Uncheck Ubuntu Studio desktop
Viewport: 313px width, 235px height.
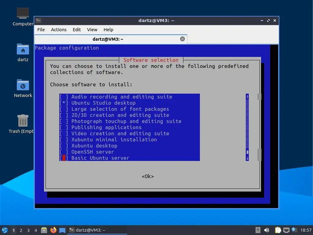tap(64, 103)
